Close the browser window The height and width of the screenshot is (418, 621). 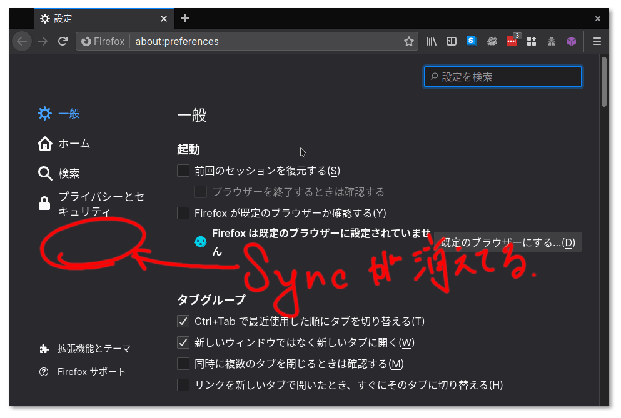(x=598, y=19)
